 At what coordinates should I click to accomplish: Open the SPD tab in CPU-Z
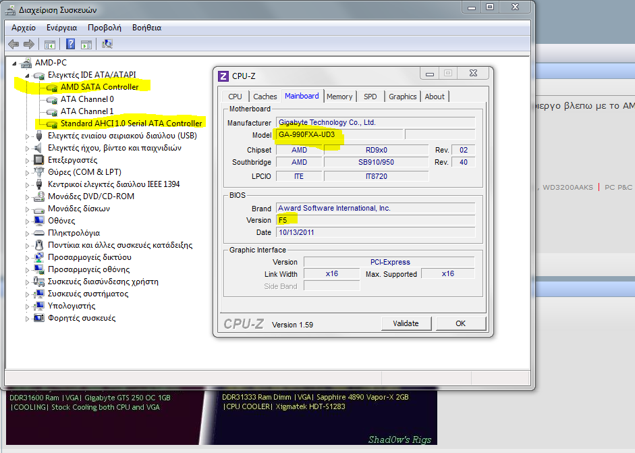tap(370, 97)
